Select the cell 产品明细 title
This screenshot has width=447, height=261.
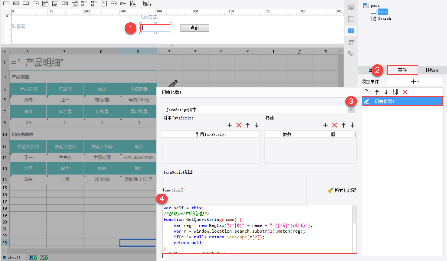(83, 63)
